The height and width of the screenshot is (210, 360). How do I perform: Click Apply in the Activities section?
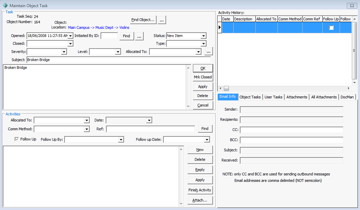[200, 180]
